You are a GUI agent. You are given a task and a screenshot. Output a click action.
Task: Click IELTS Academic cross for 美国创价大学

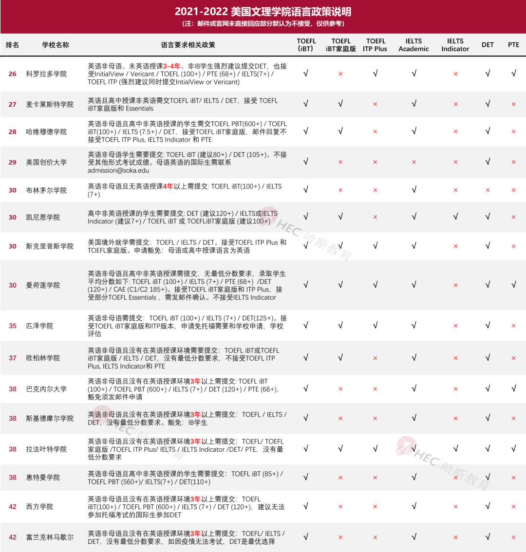(x=413, y=162)
